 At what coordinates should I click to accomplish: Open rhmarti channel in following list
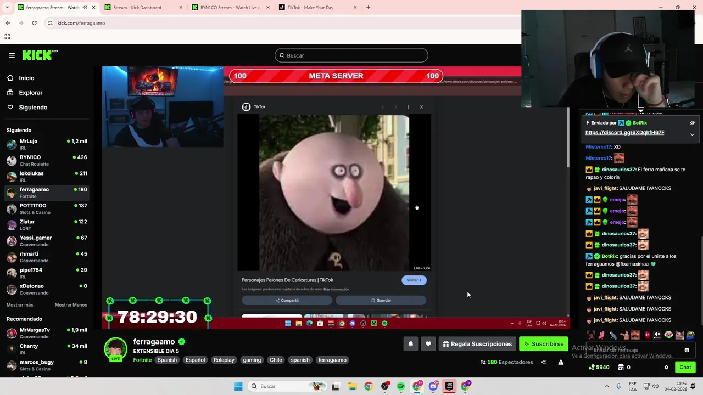coord(47,257)
